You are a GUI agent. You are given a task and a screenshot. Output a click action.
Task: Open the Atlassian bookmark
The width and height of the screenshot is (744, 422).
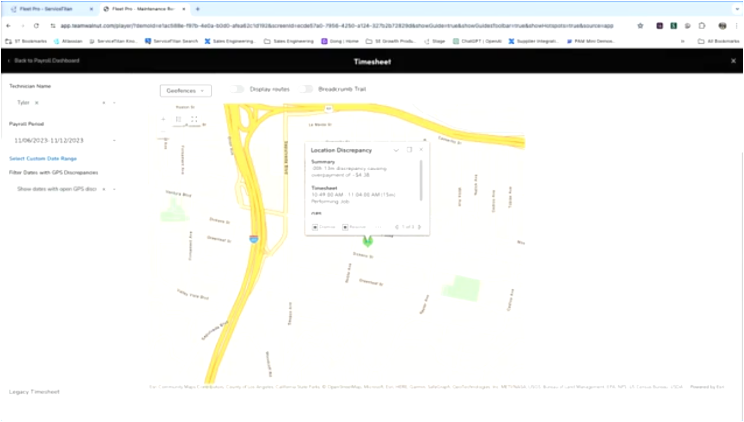(69, 41)
